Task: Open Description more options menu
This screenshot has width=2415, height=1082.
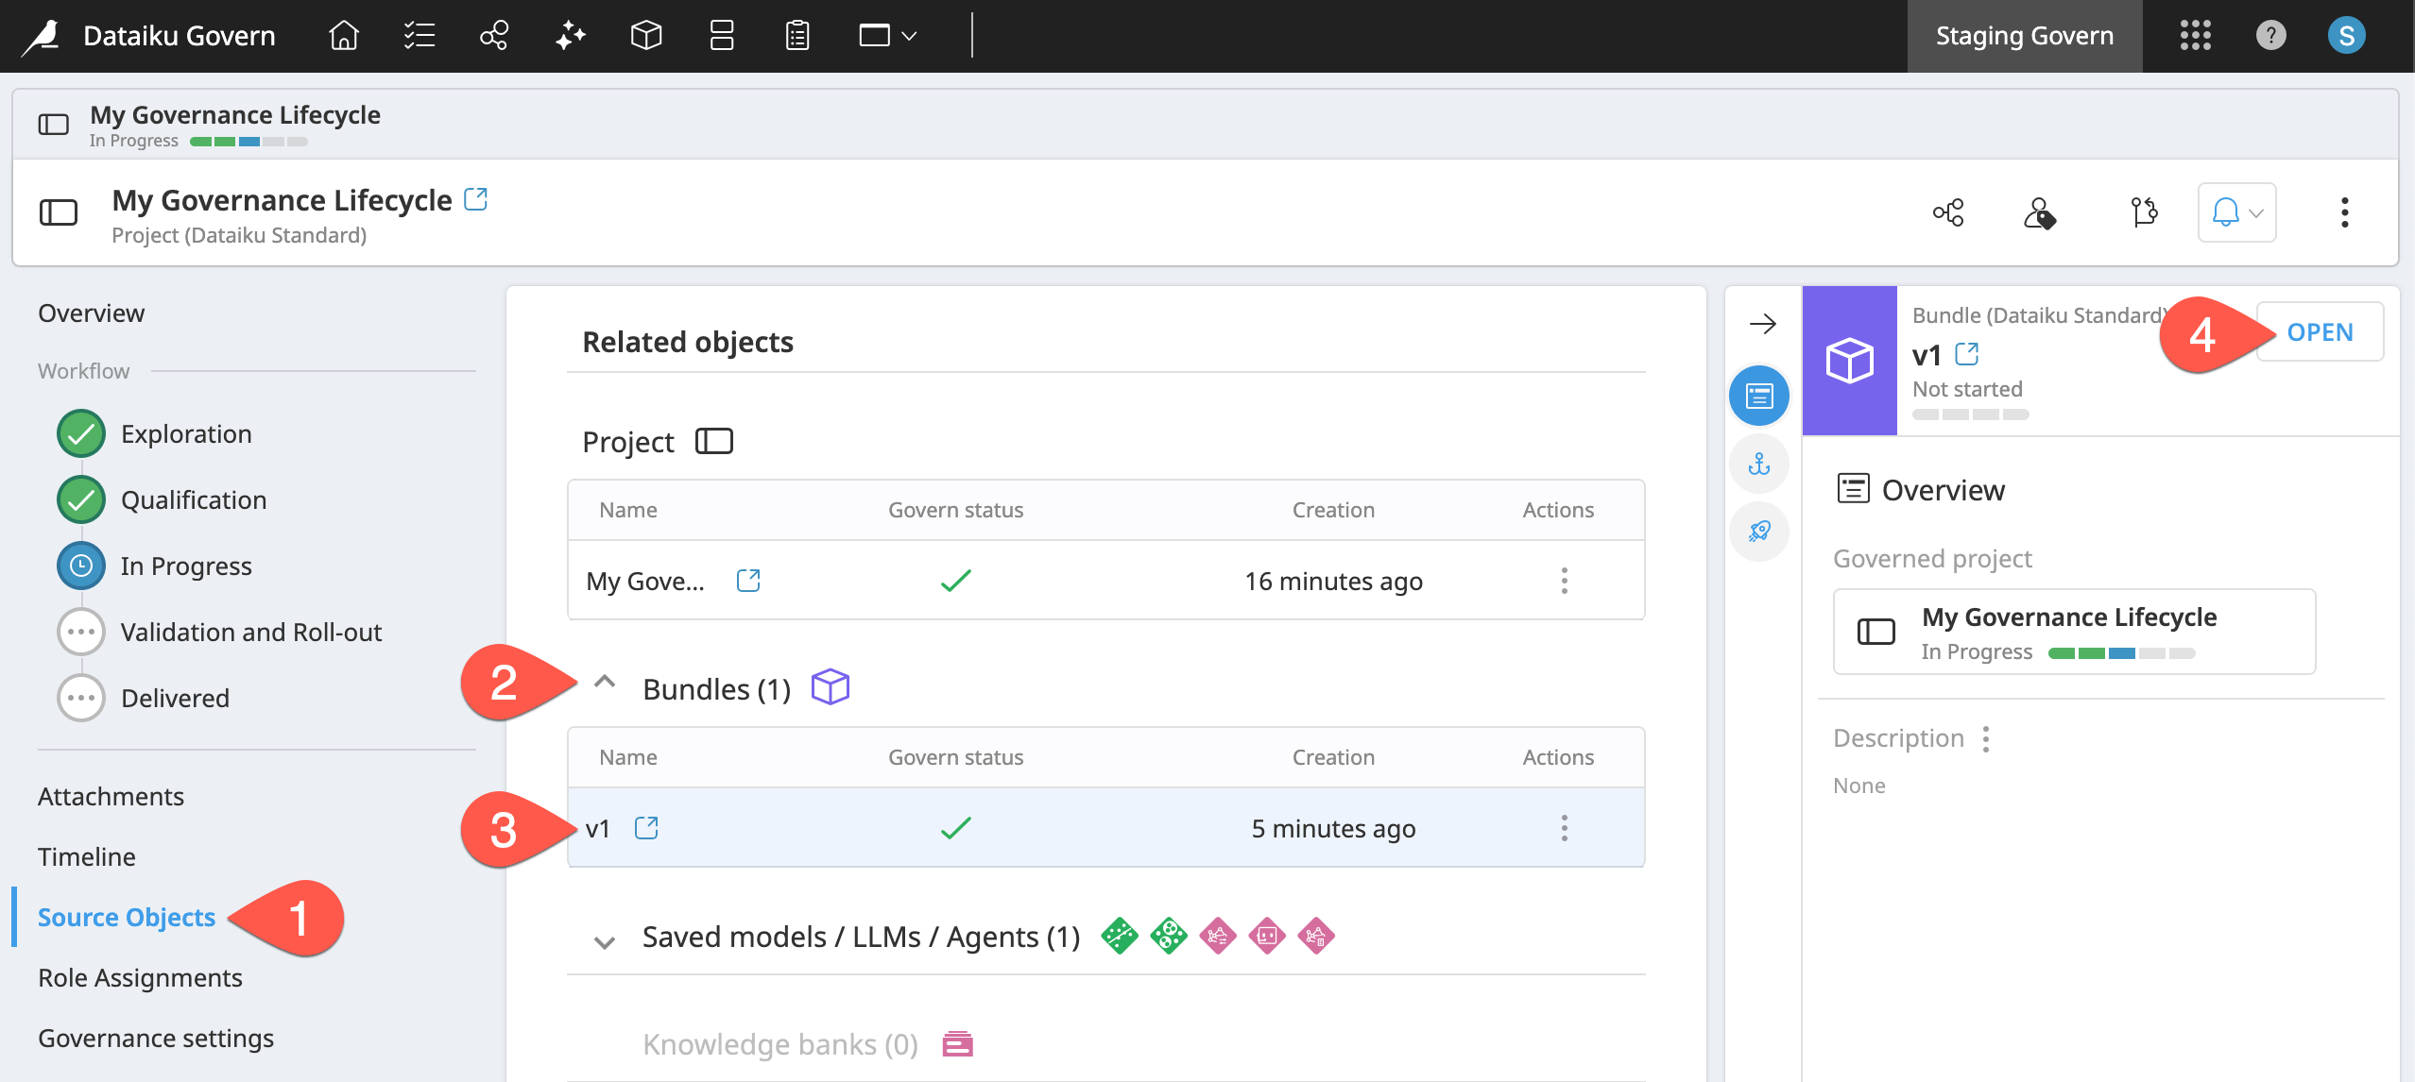Action: (1986, 738)
